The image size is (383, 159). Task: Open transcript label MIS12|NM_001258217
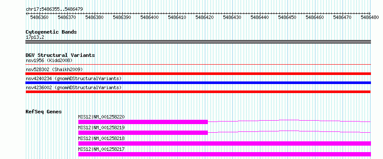click(102, 149)
